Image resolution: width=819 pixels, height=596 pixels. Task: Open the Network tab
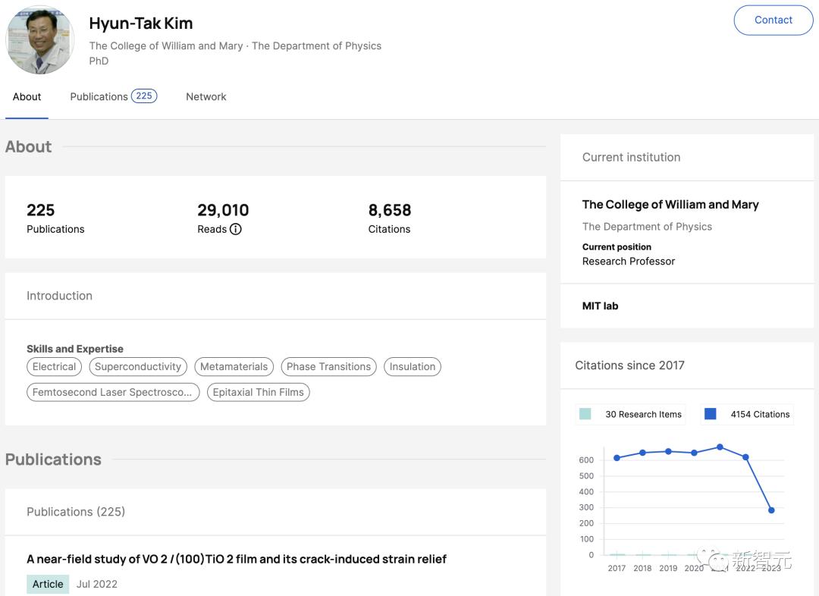tap(206, 96)
